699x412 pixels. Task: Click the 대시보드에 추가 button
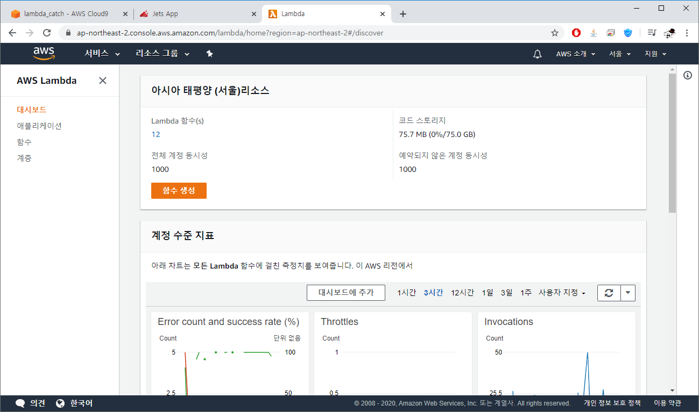[x=346, y=293]
